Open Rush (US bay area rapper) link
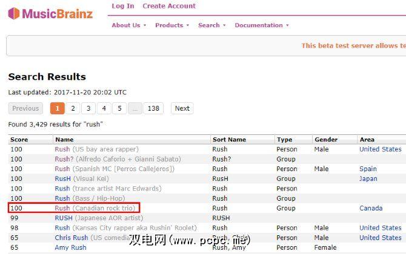This screenshot has height=254, width=406. [62, 149]
